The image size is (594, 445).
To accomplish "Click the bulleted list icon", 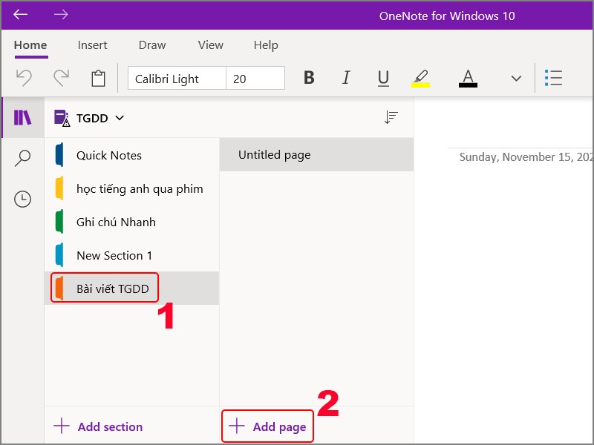I will (553, 78).
